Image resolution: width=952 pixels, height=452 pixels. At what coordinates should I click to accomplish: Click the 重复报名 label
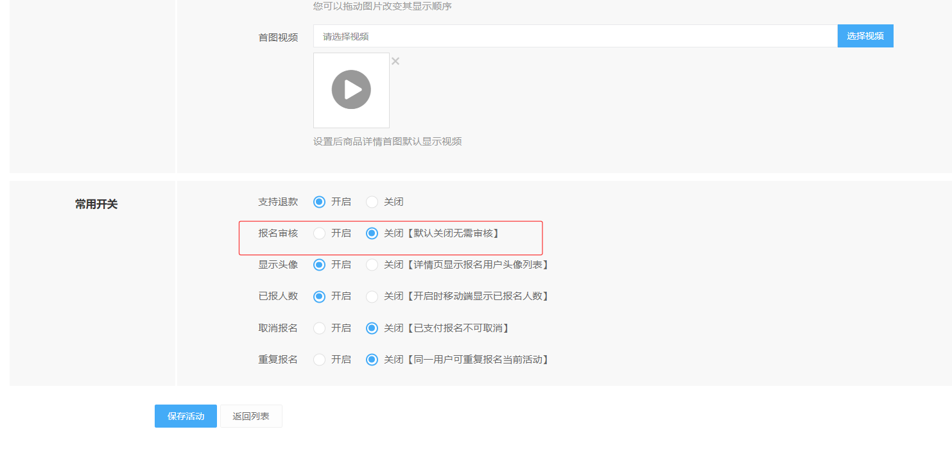(x=278, y=360)
